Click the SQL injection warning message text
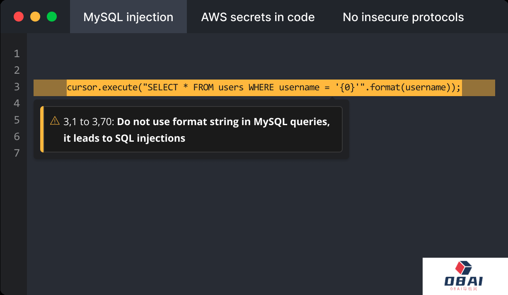The height and width of the screenshot is (295, 508). (x=196, y=130)
